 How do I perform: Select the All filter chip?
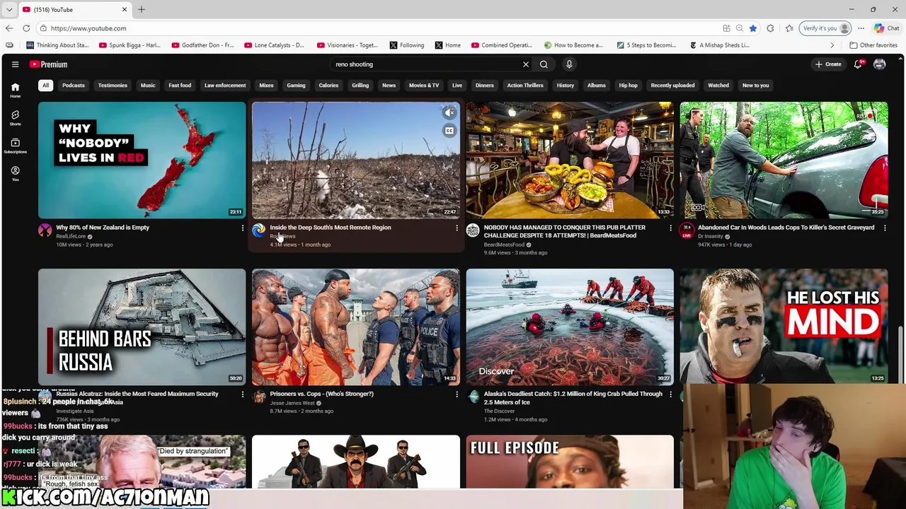pyautogui.click(x=45, y=86)
